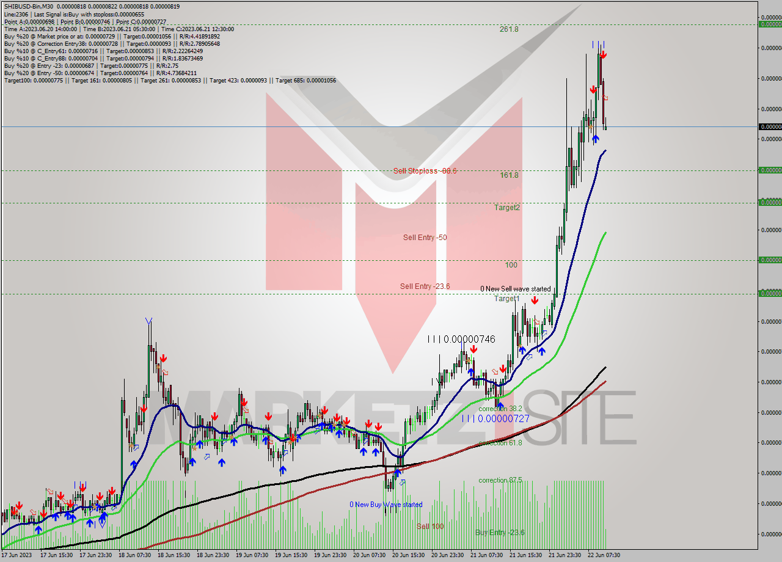Select 'Buy %20 @ Correction Entry38' line
The width and height of the screenshot is (782, 562).
click(x=112, y=43)
